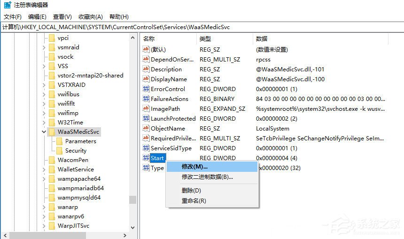Choose 删除(D) in context menu
This screenshot has height=239, width=404.
212,190
